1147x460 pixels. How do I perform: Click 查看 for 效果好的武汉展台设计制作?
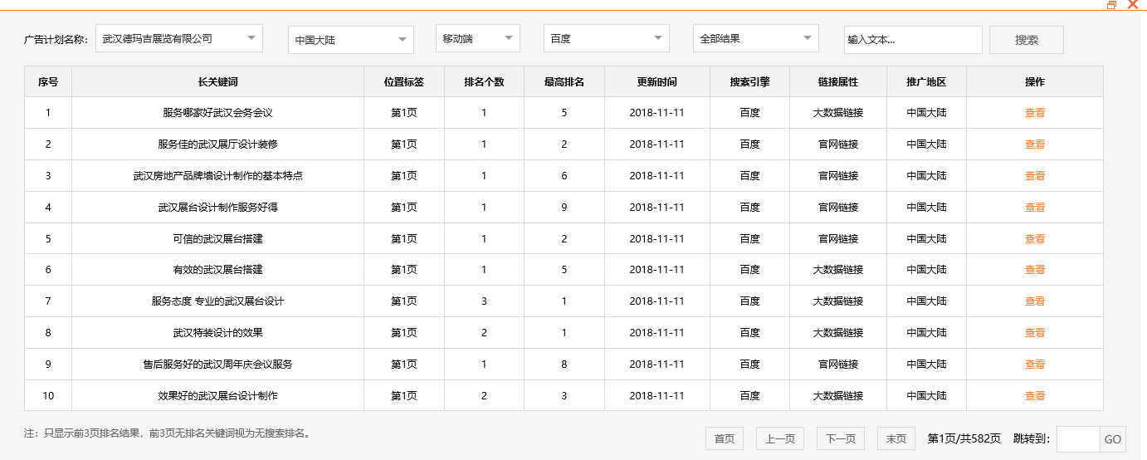pyautogui.click(x=1035, y=396)
